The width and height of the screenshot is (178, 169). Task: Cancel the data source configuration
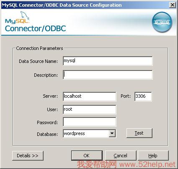[x=121, y=156]
